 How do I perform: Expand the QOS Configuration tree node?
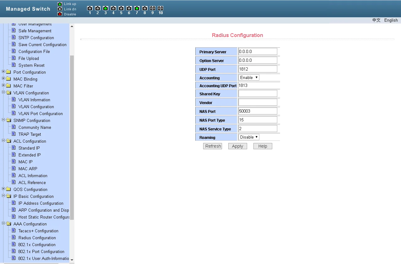[3, 189]
